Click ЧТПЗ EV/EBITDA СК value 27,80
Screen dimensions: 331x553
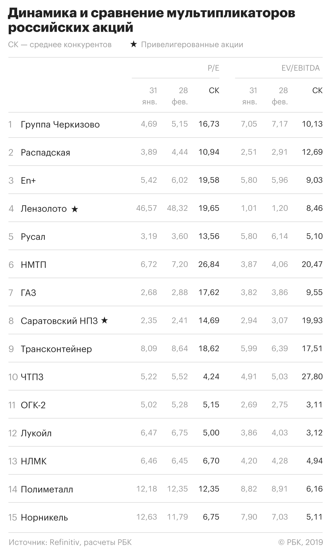pos(312,376)
